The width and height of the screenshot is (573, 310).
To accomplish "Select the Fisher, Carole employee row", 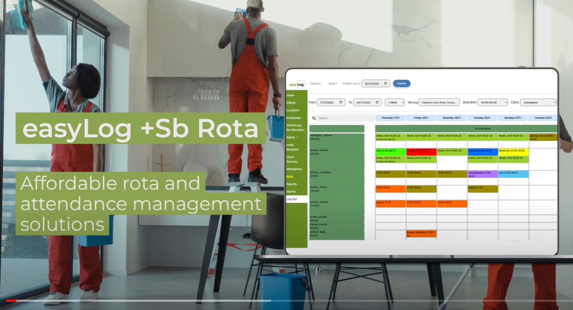I will [x=337, y=226].
